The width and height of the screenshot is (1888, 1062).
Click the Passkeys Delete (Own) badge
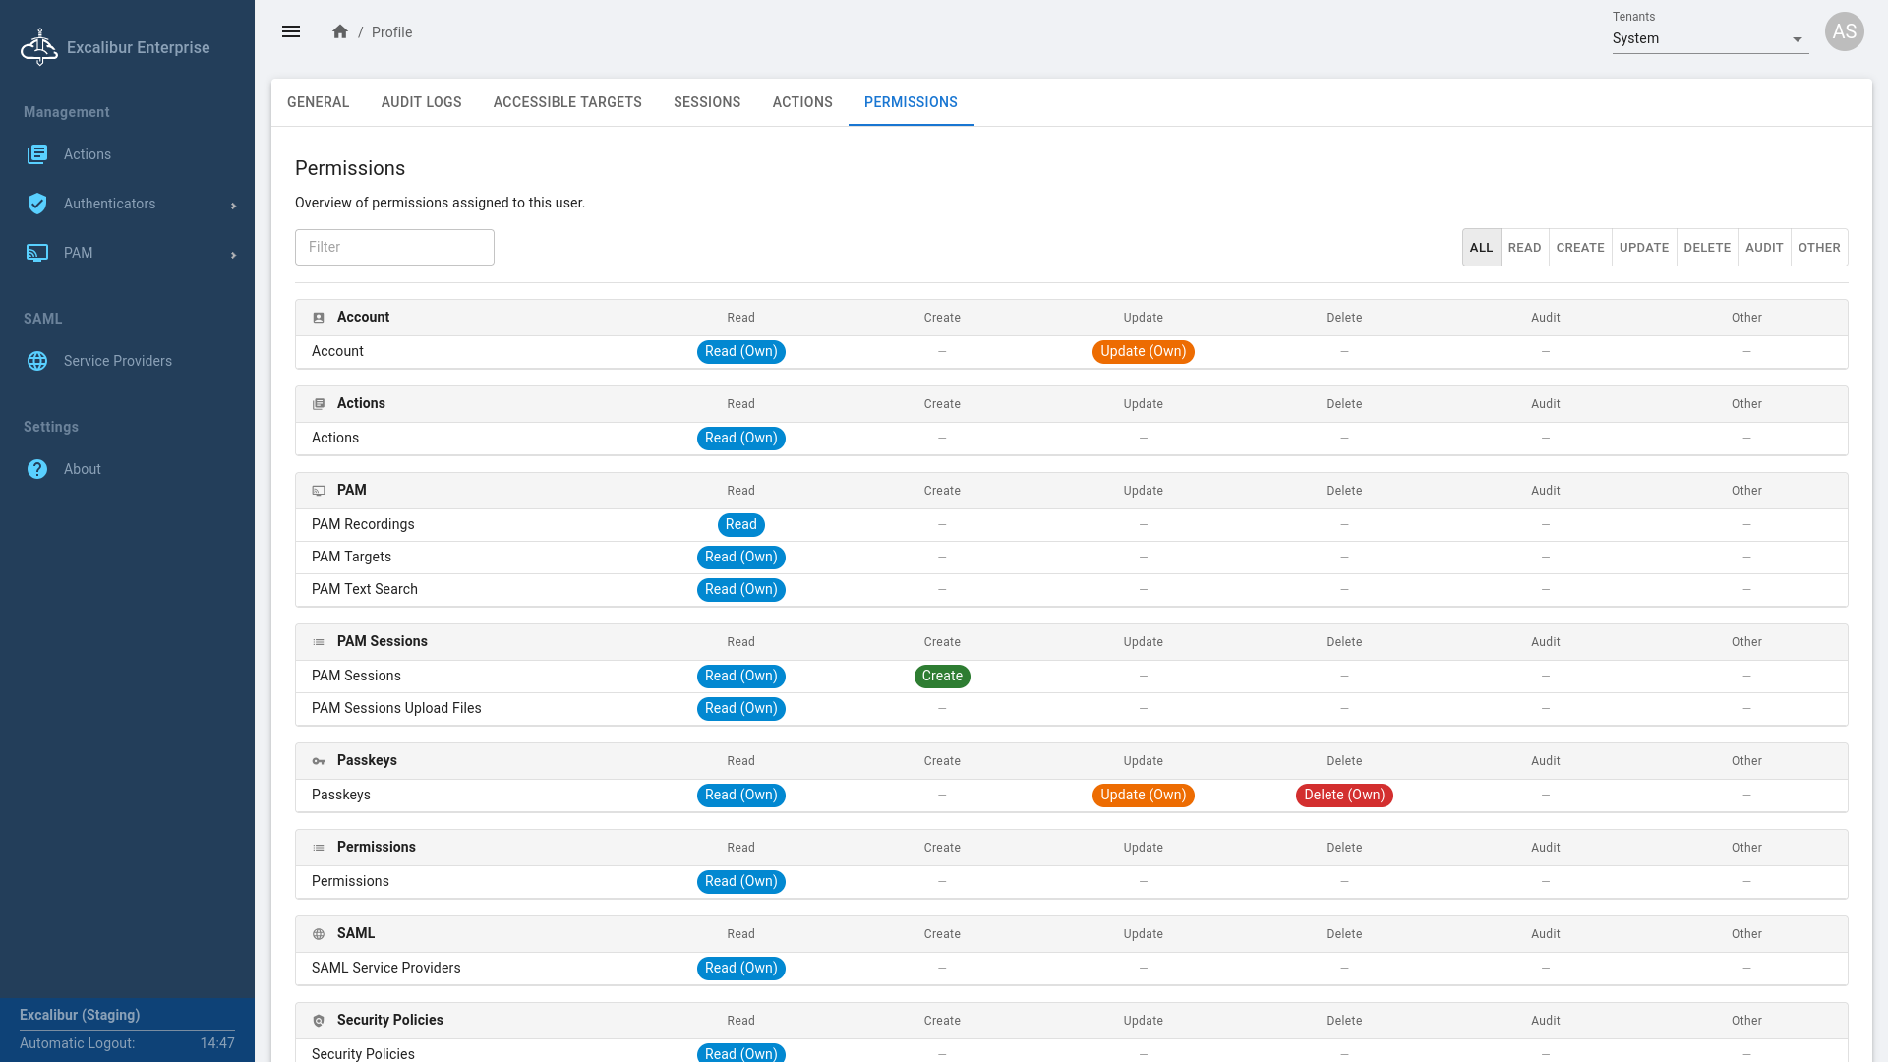click(x=1344, y=795)
